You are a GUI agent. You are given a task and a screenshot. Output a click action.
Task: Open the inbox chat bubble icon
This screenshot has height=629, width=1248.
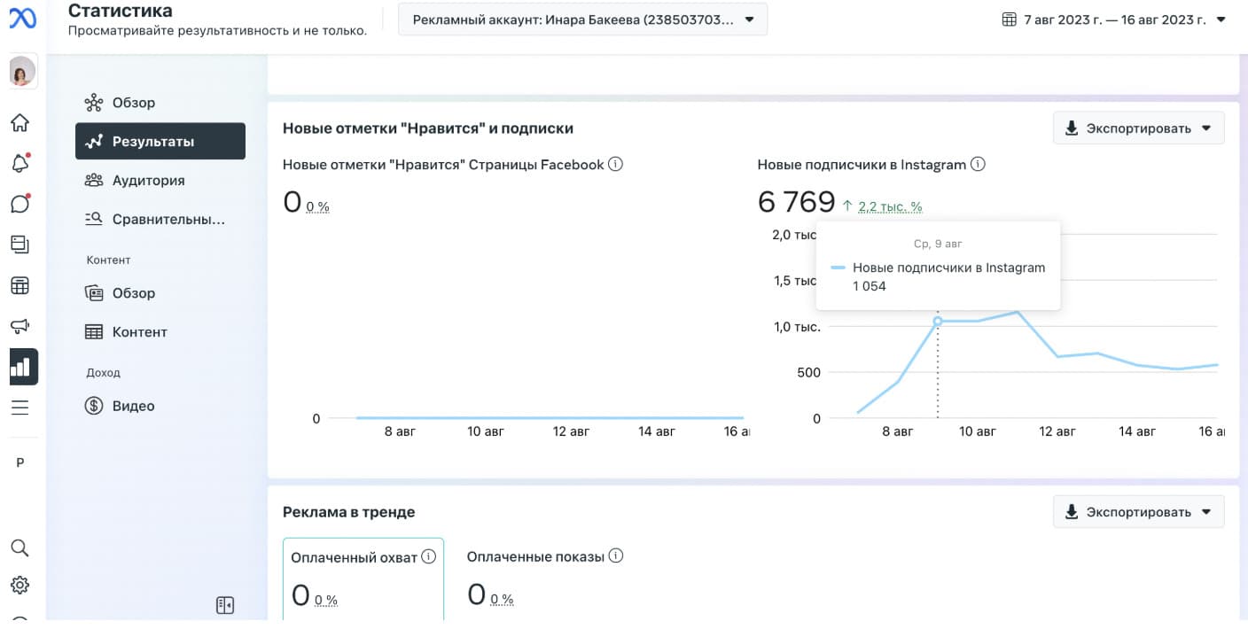click(19, 204)
